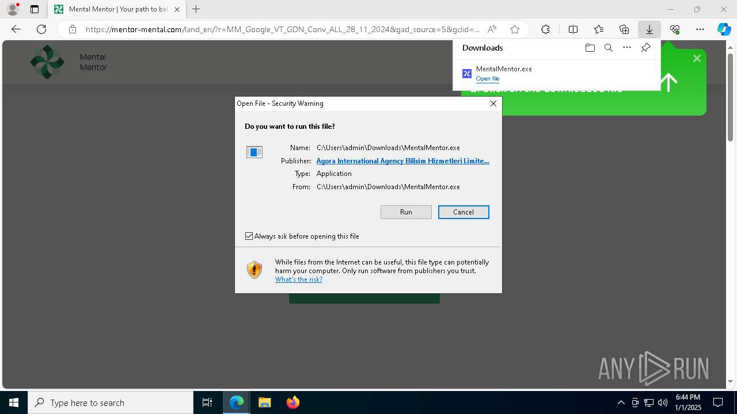Click the MentalMentor.exe download entry

[x=556, y=74]
